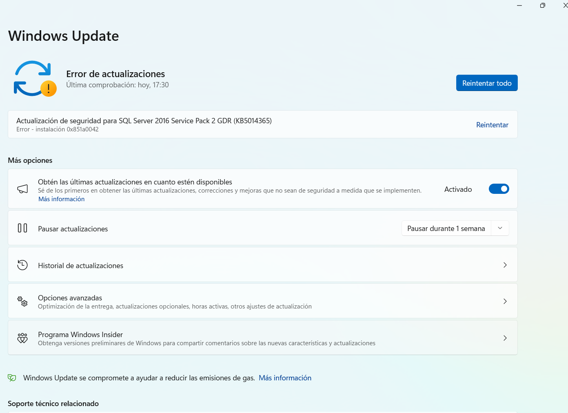The height and width of the screenshot is (413, 568).
Task: Expand Historial de actualizaciones chevron
Action: [505, 265]
